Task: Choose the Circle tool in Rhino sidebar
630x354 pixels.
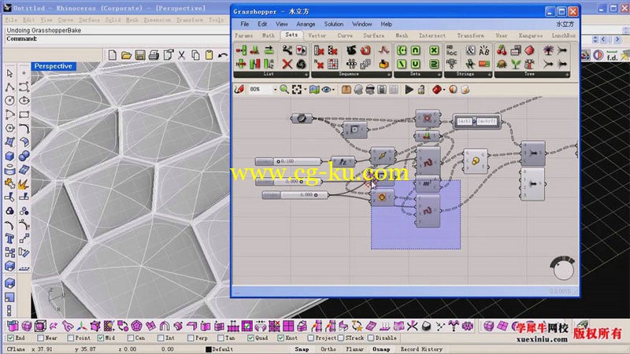Action: 10,101
